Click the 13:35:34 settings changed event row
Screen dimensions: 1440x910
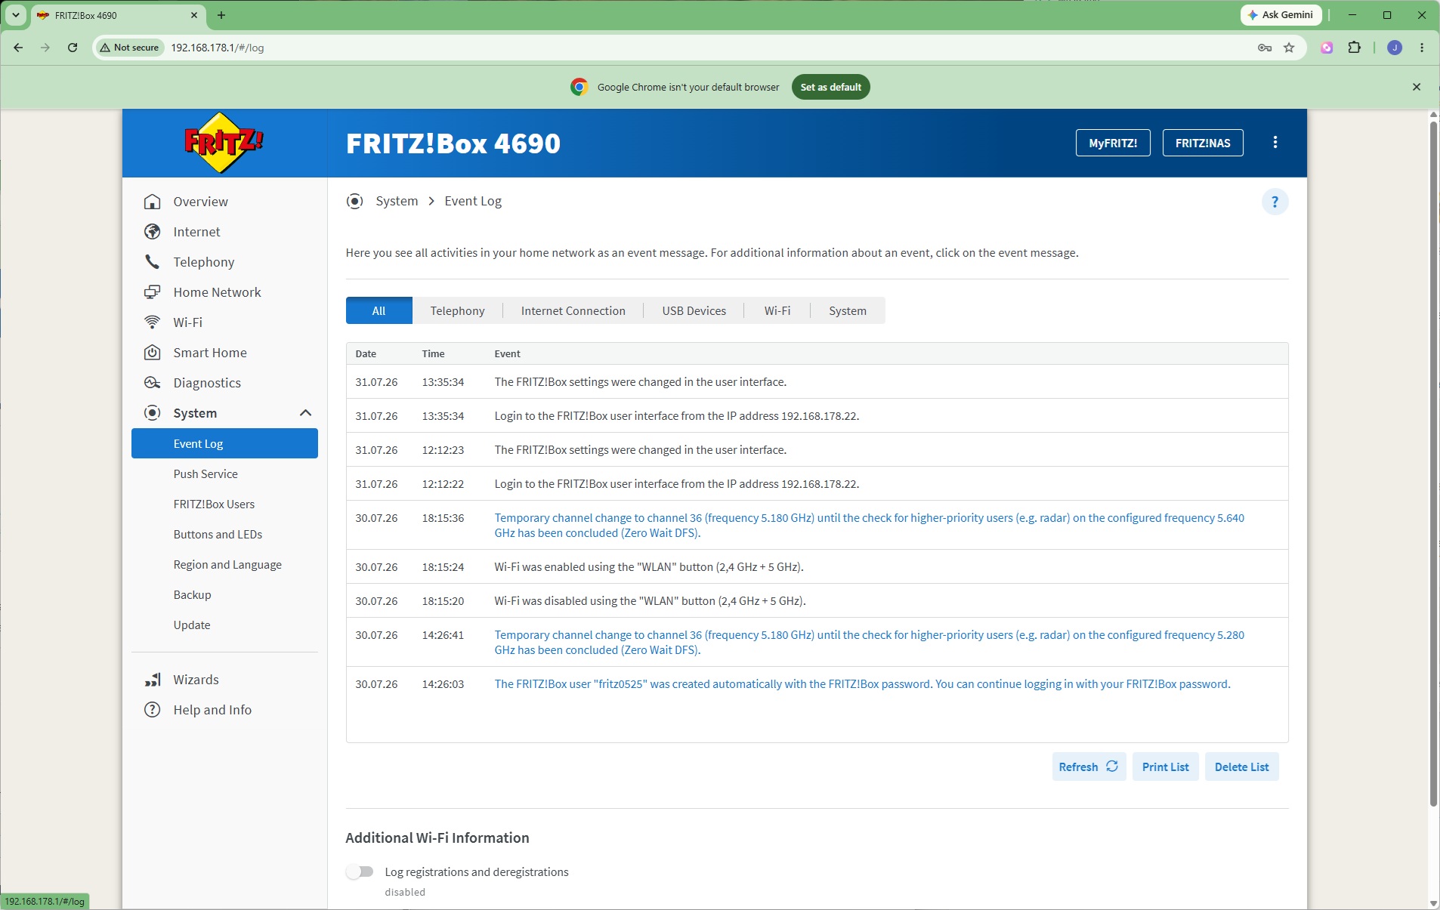(817, 381)
